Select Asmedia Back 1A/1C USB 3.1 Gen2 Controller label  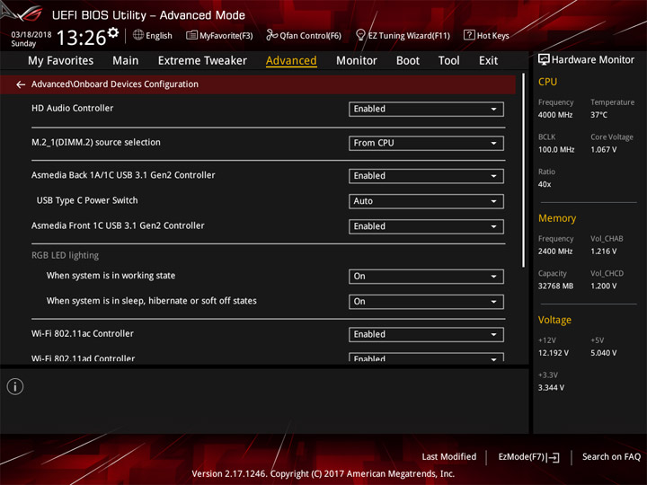click(123, 175)
